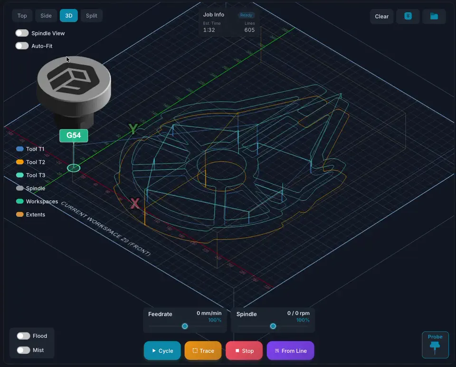Image resolution: width=456 pixels, height=367 pixels.
Task: Toggle Spindle visibility in legend
Action: (31, 188)
